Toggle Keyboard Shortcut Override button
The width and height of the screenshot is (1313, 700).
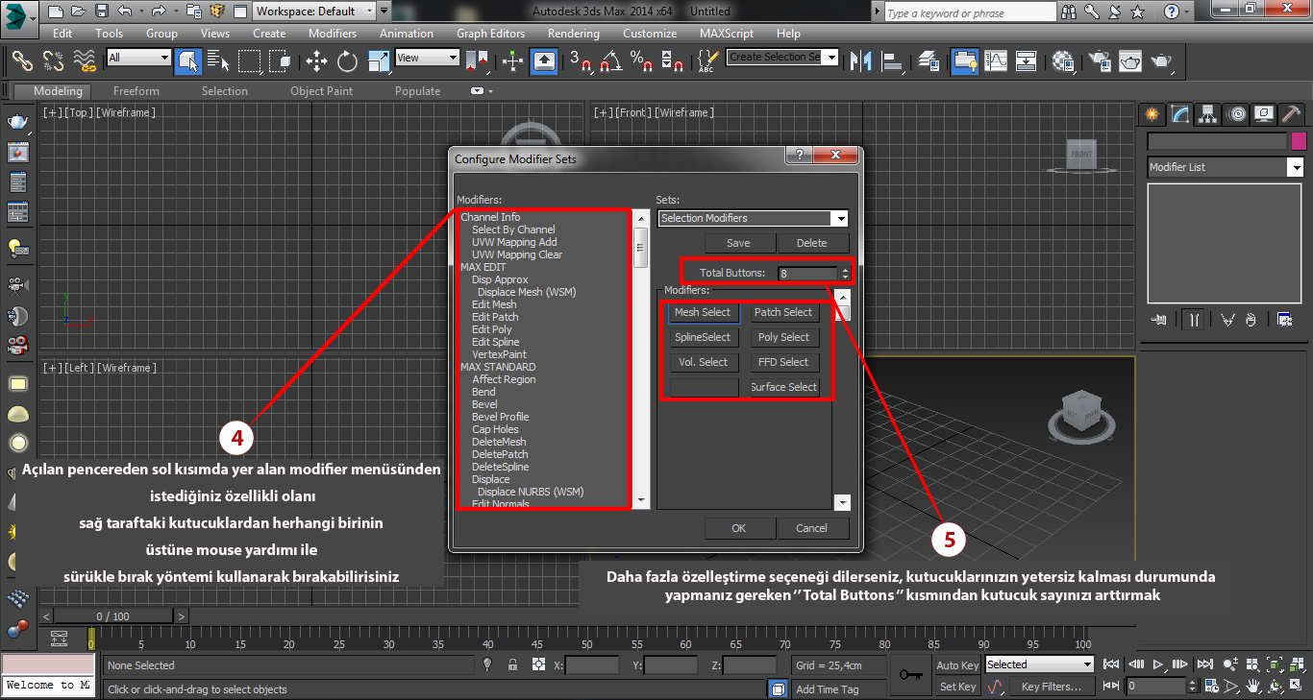pos(544,60)
